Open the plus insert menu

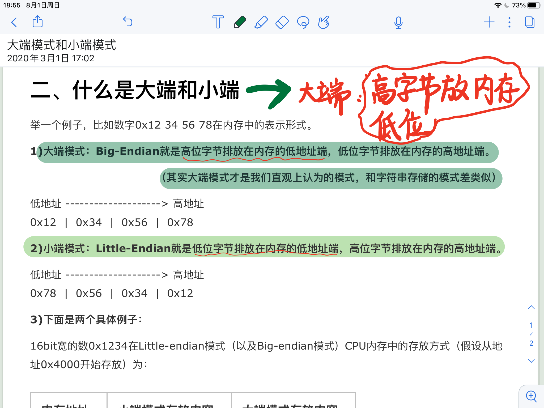(489, 22)
